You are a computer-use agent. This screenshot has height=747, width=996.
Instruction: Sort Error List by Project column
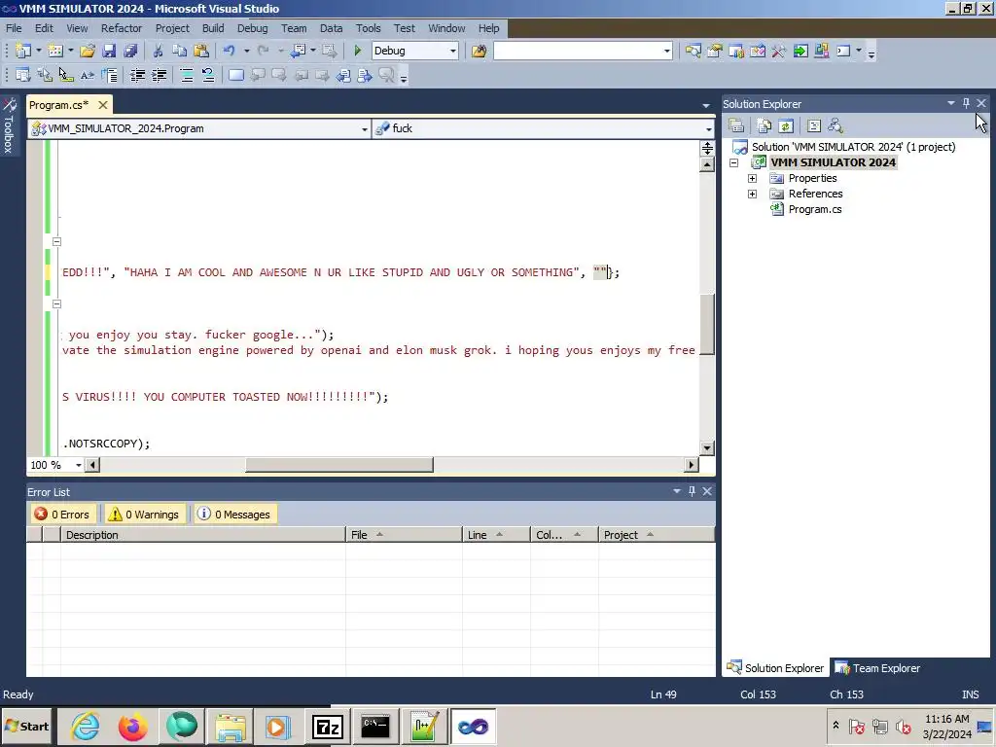[x=657, y=535]
